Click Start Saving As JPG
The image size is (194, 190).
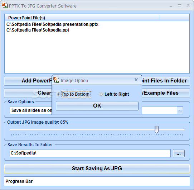click(97, 168)
